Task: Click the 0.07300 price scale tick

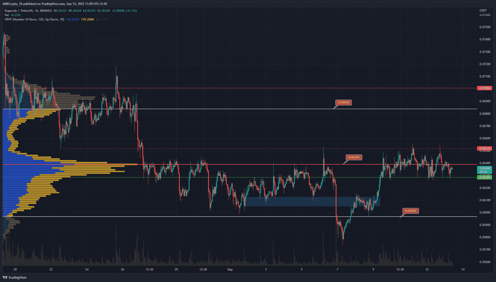Action: [x=485, y=52]
